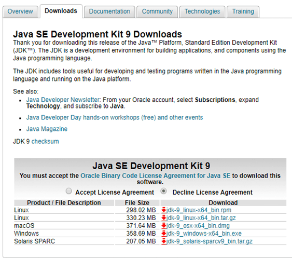
Task: Select Accept License Agreement radio button
Action: [x=68, y=191]
